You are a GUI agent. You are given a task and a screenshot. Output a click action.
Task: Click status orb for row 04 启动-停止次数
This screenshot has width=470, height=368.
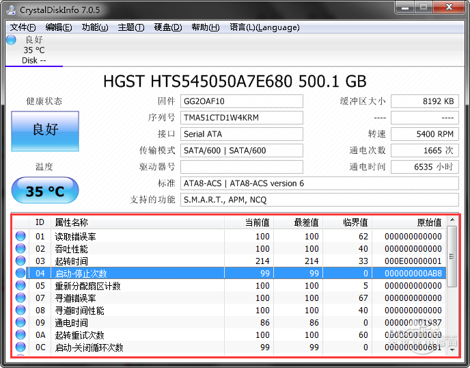tap(20, 273)
